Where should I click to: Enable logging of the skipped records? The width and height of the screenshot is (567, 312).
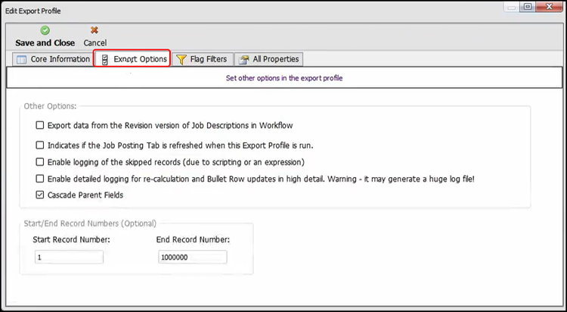[40, 162]
